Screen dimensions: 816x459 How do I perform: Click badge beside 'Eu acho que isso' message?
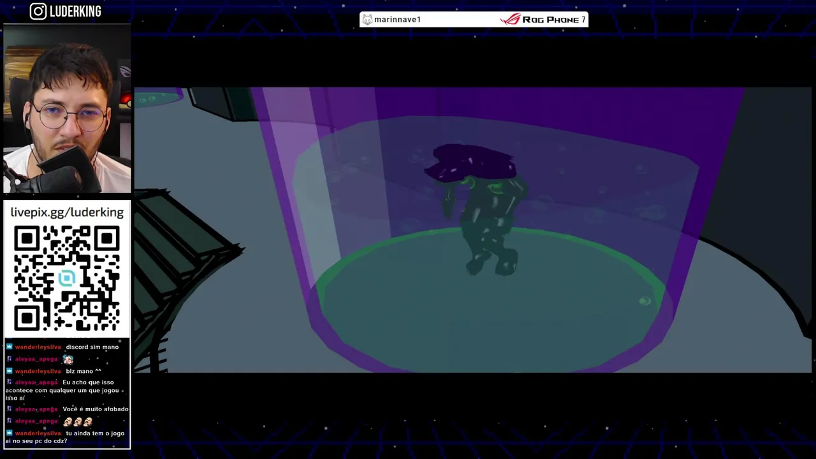click(x=9, y=382)
